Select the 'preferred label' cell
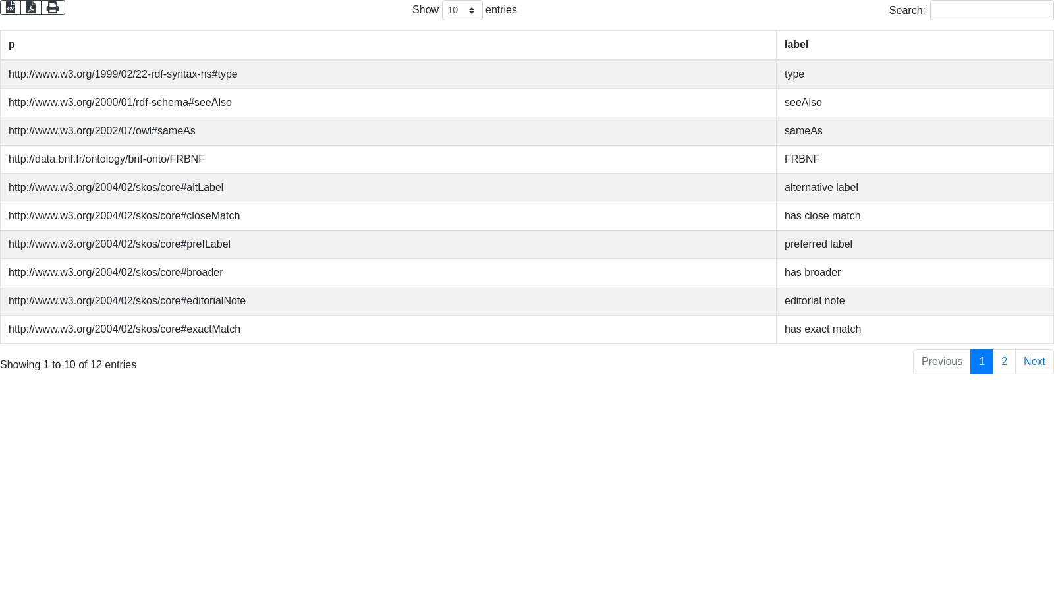This screenshot has height=593, width=1054. [x=818, y=244]
